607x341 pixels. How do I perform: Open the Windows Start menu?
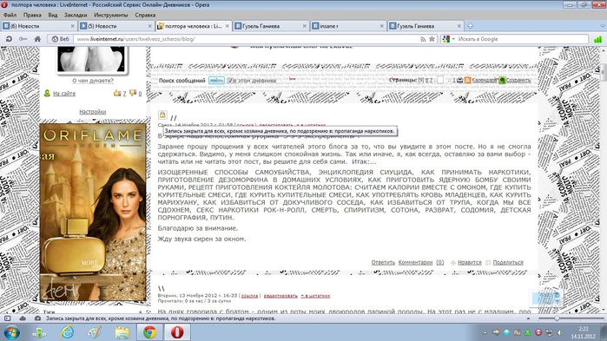point(11,332)
